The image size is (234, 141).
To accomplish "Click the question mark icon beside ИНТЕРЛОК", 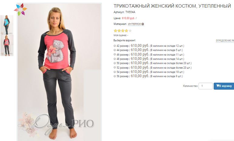I will pos(143,24).
